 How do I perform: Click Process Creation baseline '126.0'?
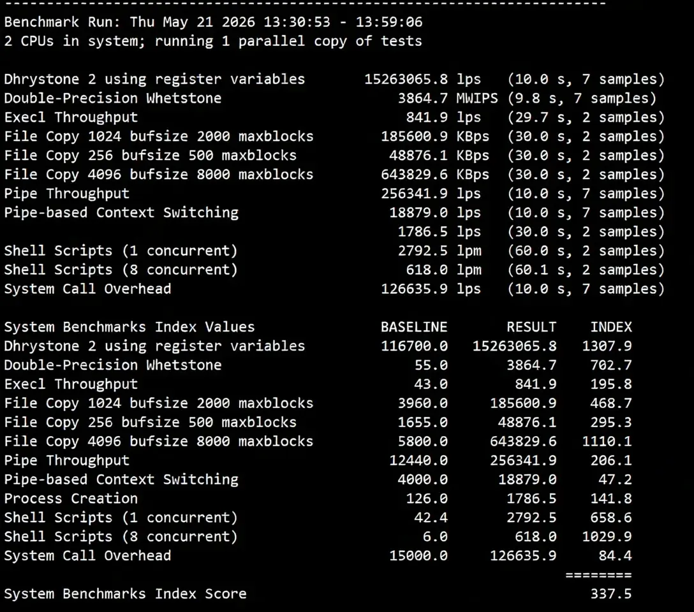click(427, 497)
